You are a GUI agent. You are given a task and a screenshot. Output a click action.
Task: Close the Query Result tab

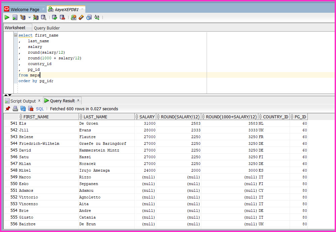(78, 100)
